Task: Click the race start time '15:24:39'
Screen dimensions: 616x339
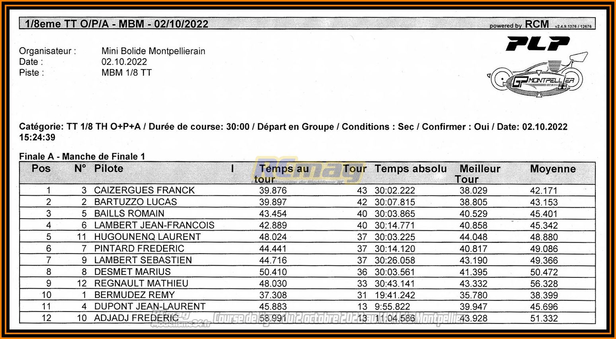Action: pyautogui.click(x=37, y=137)
